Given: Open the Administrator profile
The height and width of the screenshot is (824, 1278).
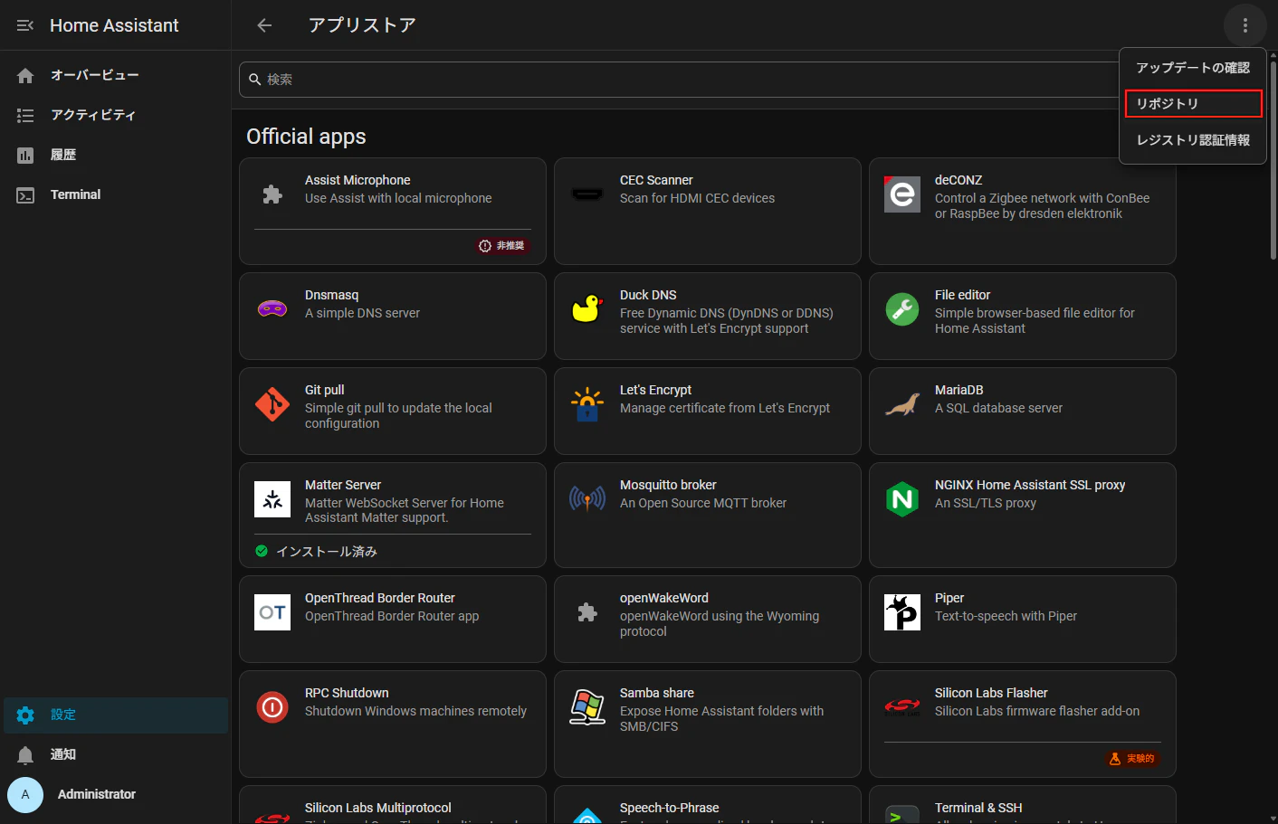Looking at the screenshot, I should (116, 794).
